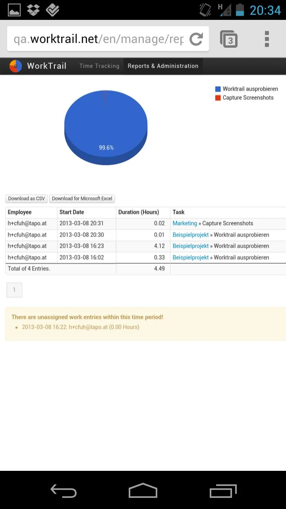Select start date 2013-03-08 16:02
This screenshot has height=509, width=286.
click(x=82, y=258)
